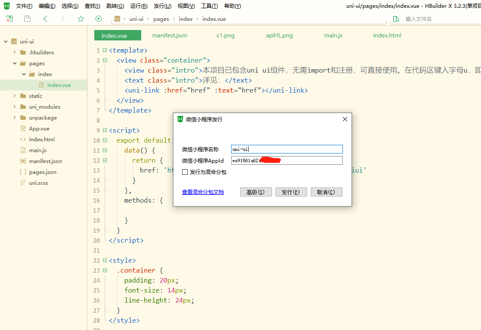Select pages in the breadcrumb path

[161, 19]
